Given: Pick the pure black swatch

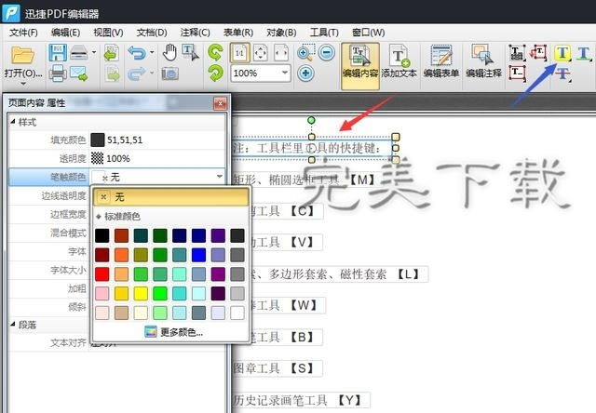Looking at the screenshot, I should point(102,235).
